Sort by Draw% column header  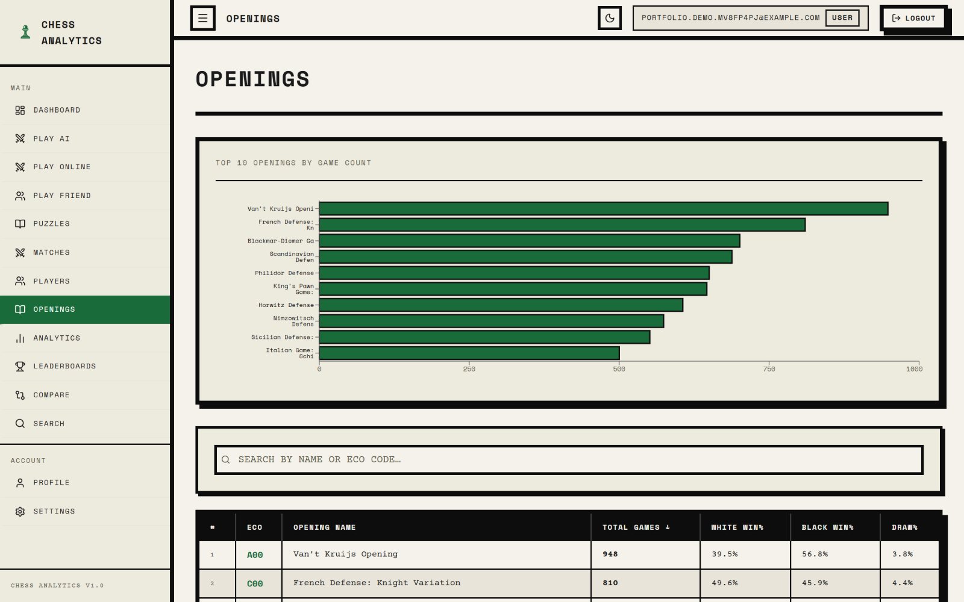coord(910,527)
